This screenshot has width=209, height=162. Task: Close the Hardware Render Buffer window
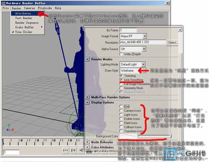coord(168,3)
